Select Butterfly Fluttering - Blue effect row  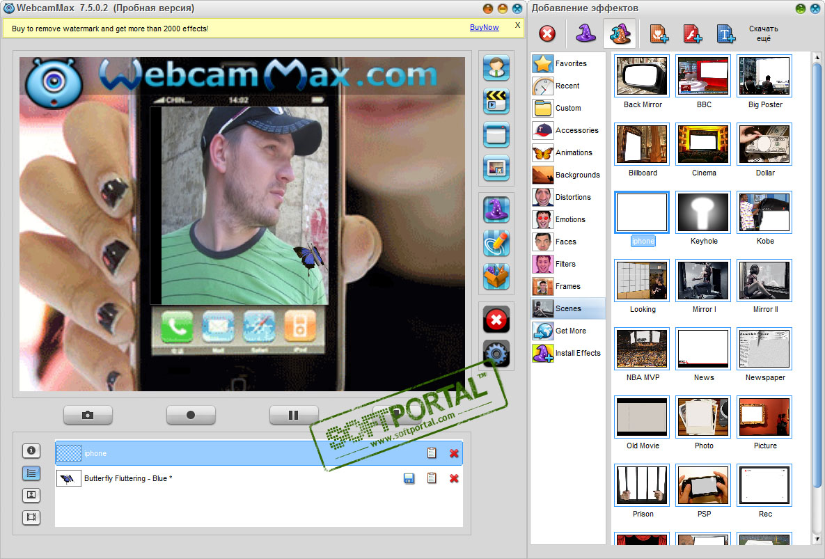coord(259,478)
